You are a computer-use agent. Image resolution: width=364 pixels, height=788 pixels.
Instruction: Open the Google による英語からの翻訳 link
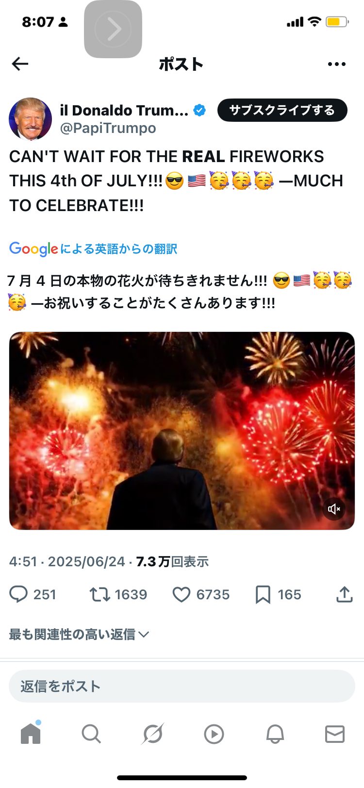(x=93, y=249)
